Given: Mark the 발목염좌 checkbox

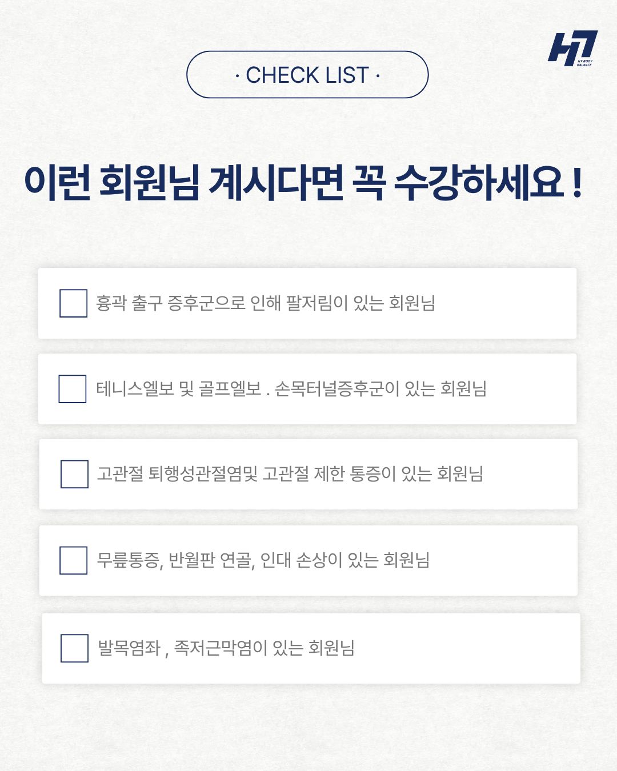Looking at the screenshot, I should click(x=74, y=648).
